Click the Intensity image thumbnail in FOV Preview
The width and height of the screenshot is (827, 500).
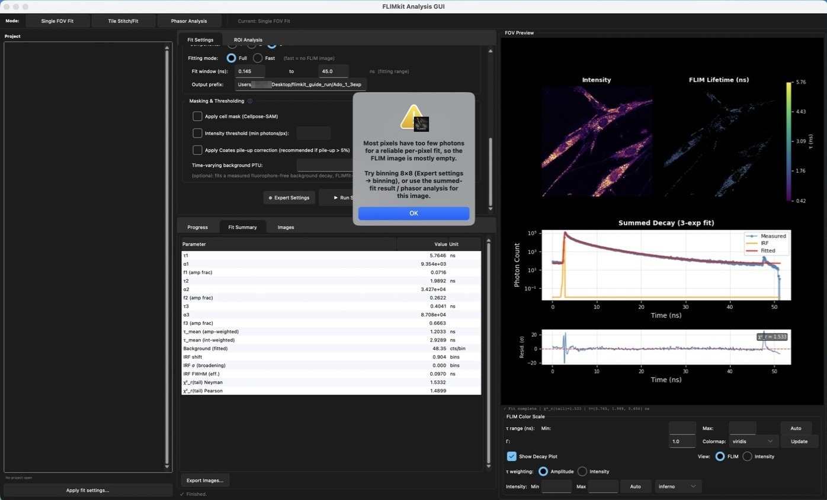[597, 141]
